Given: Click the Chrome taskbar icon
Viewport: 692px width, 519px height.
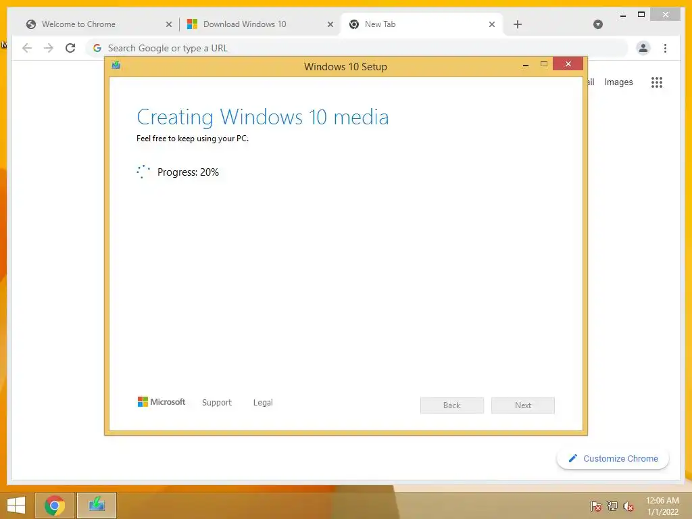Looking at the screenshot, I should tap(55, 505).
